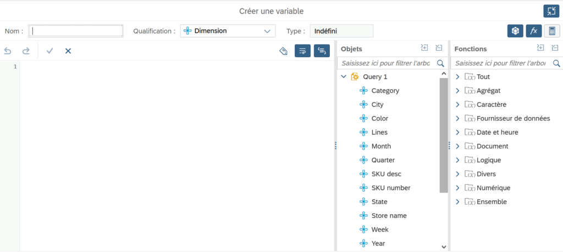The width and height of the screenshot is (563, 252).
Task: Select the Store name dimension
Action: pyautogui.click(x=389, y=216)
